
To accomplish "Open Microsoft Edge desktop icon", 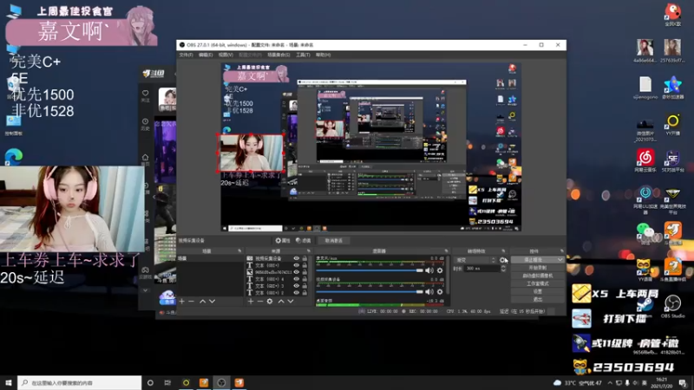I will click(14, 157).
